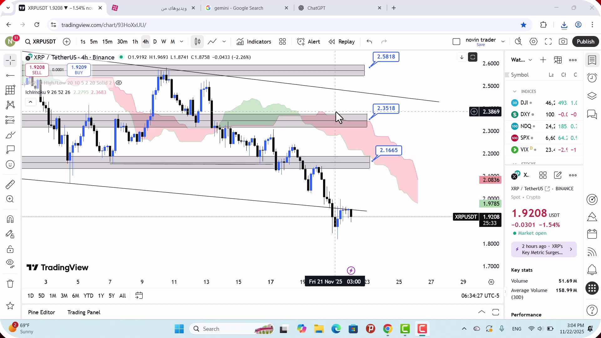Take a chart snapshot

(563, 42)
